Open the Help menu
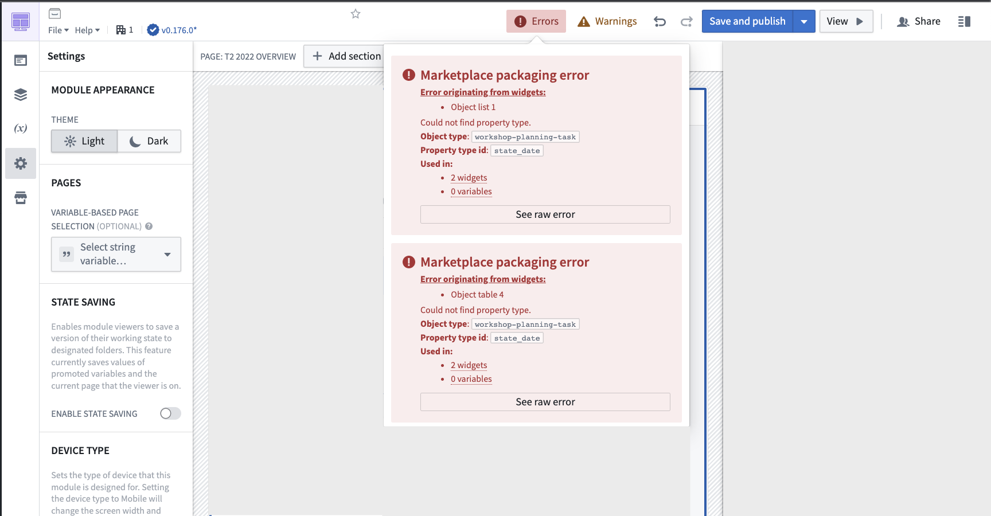Image resolution: width=991 pixels, height=516 pixels. coord(87,30)
